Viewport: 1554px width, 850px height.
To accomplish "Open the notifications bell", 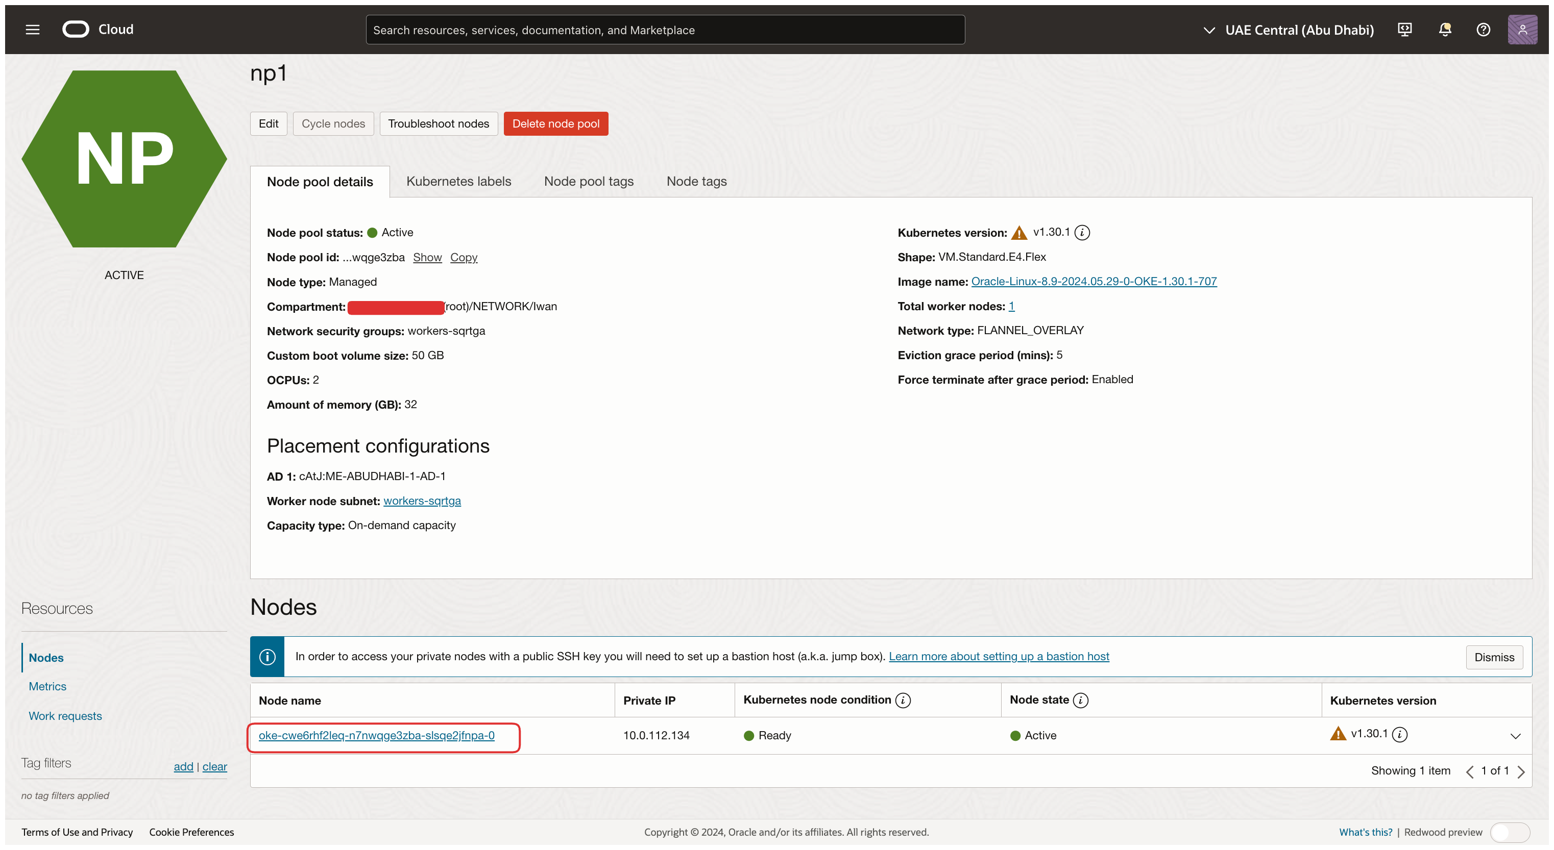I will 1445,30.
